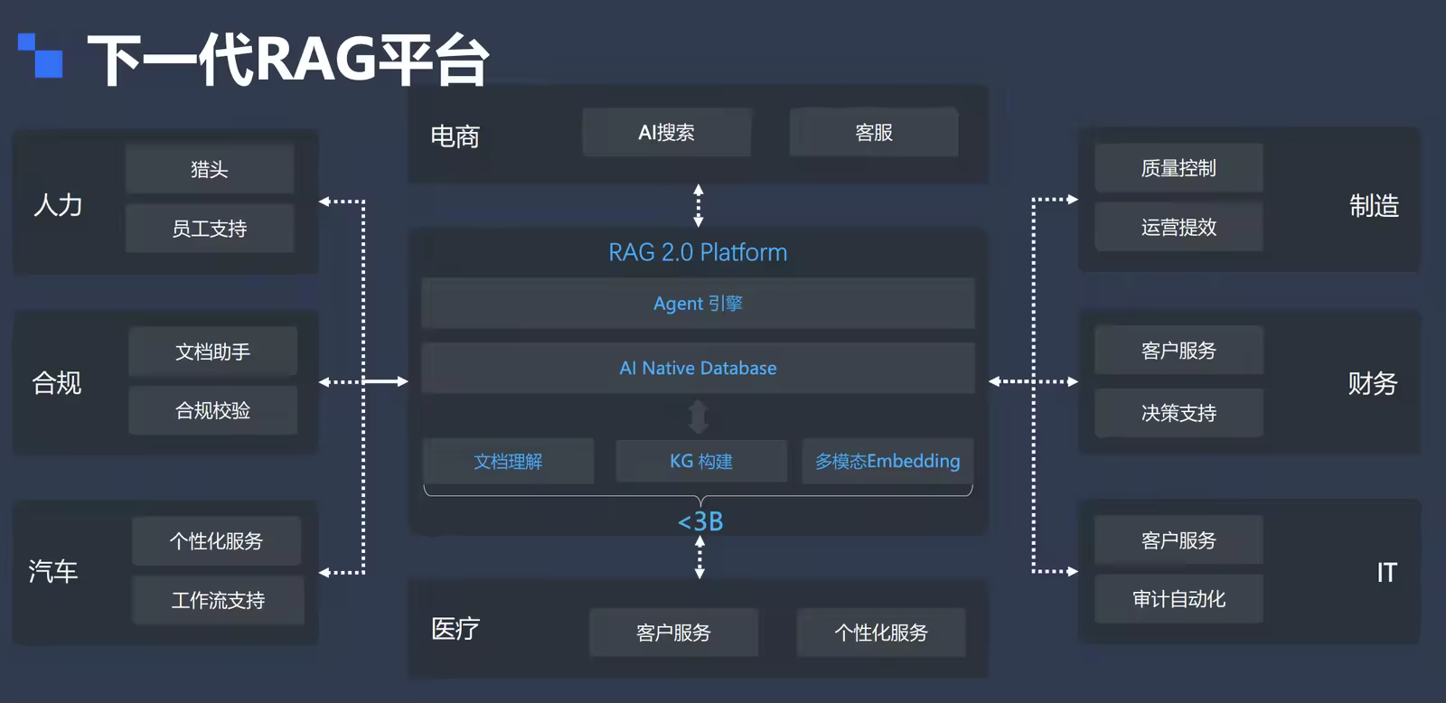The height and width of the screenshot is (703, 1446).
Task: Select the 文档助手 box in 合规
Action: 212,351
